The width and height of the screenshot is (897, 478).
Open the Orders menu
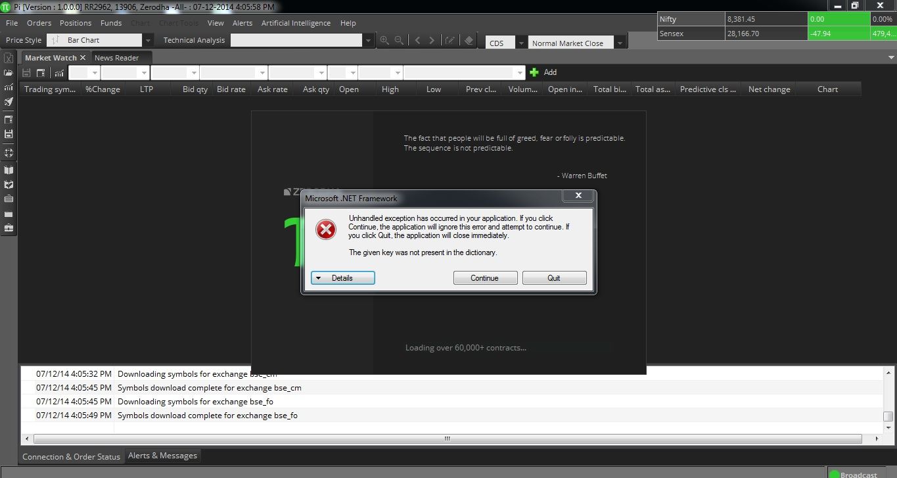pyautogui.click(x=39, y=23)
